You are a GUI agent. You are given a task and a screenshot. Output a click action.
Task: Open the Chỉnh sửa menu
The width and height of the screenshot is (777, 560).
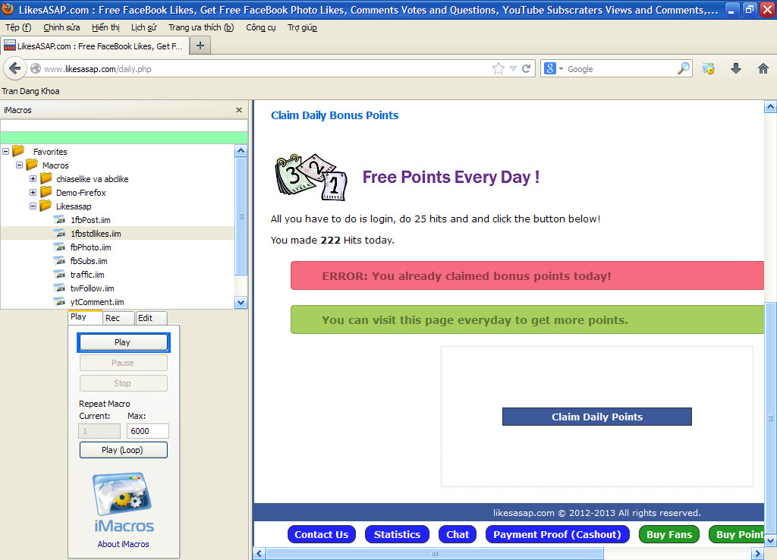click(61, 27)
